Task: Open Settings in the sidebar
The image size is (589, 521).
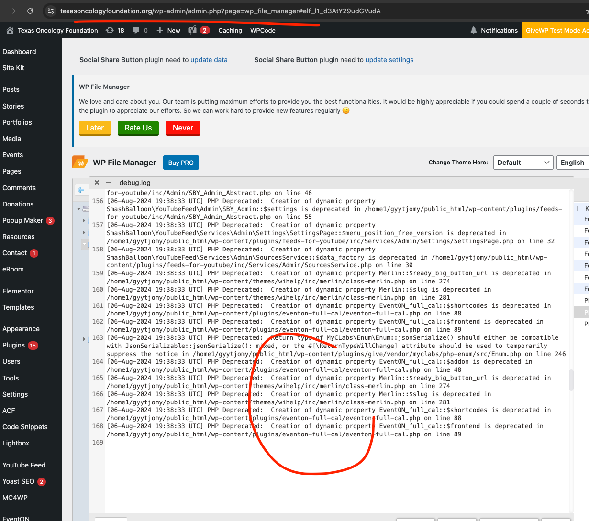Action: pos(15,394)
